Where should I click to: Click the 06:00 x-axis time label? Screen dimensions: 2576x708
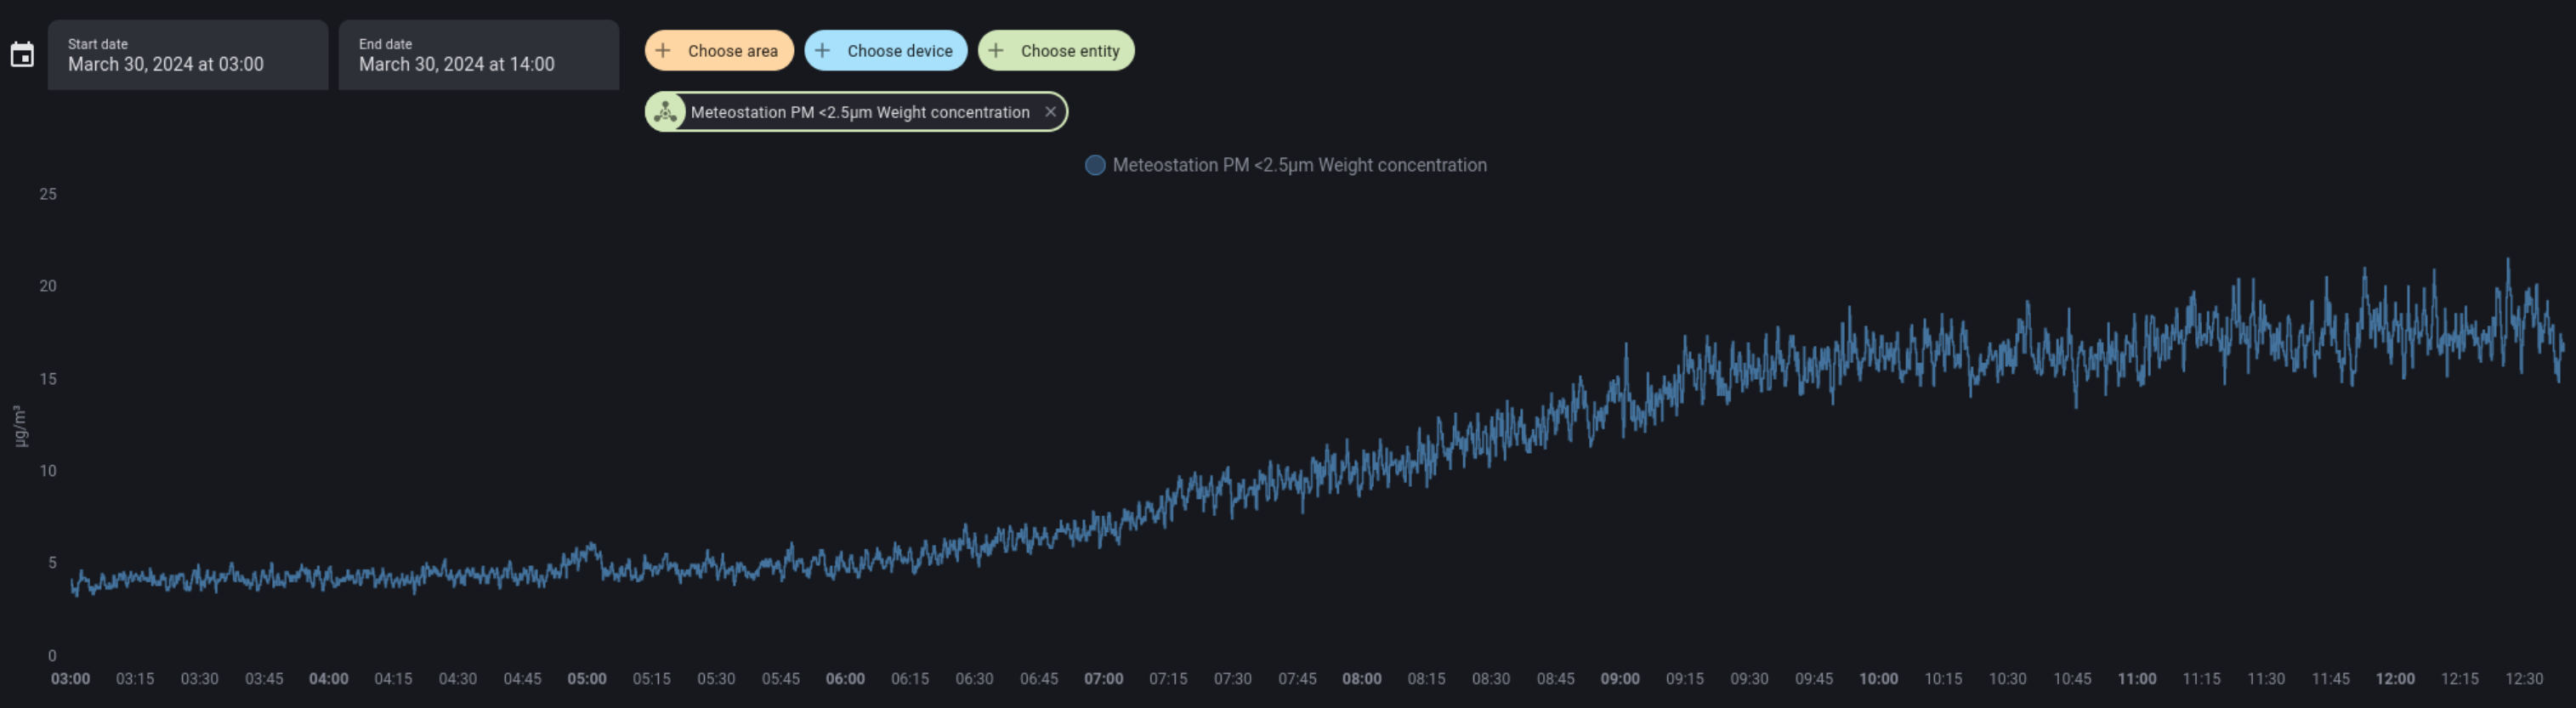point(845,679)
